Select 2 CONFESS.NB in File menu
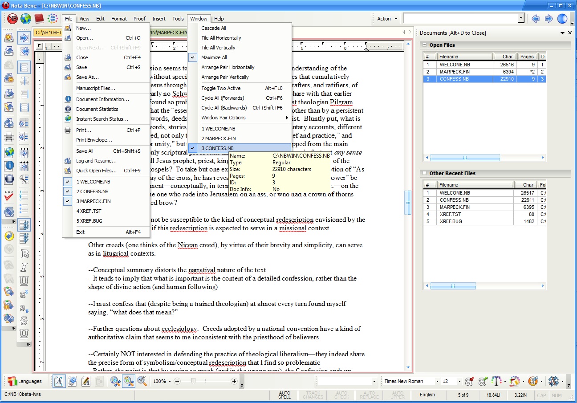Image resolution: width=577 pixels, height=403 pixels. (x=106, y=191)
